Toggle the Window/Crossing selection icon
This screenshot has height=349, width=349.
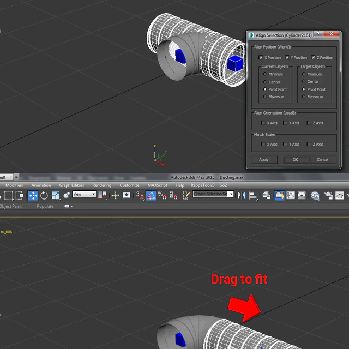(20, 196)
